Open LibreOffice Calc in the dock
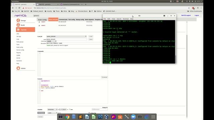 (94, 117)
